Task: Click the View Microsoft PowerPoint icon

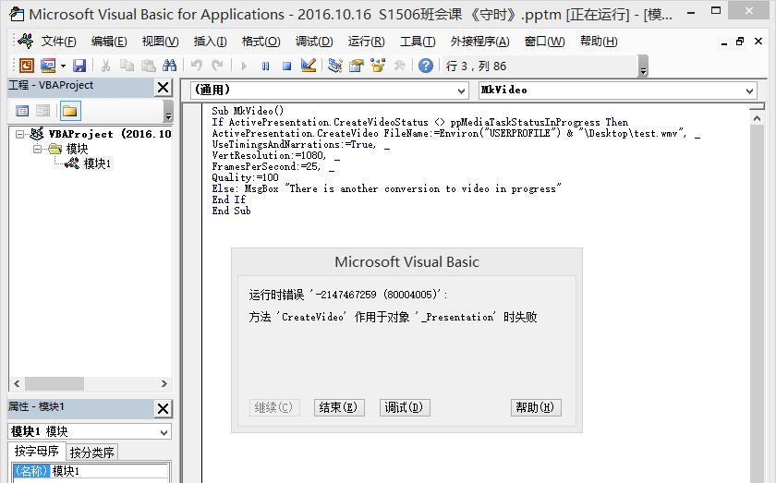Action: (26, 66)
